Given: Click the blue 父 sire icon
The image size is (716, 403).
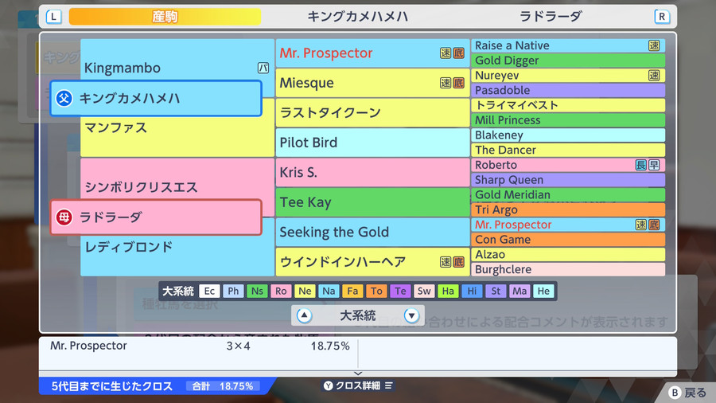Looking at the screenshot, I should [64, 98].
